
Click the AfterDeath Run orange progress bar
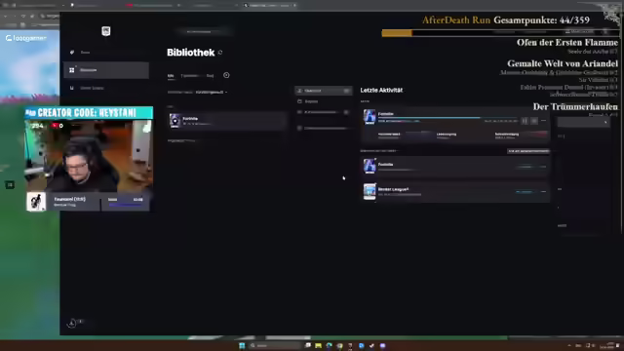tap(397, 33)
